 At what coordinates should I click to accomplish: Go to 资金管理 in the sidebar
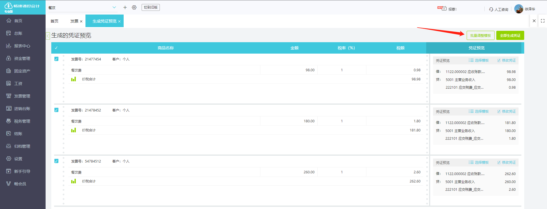(x=18, y=58)
